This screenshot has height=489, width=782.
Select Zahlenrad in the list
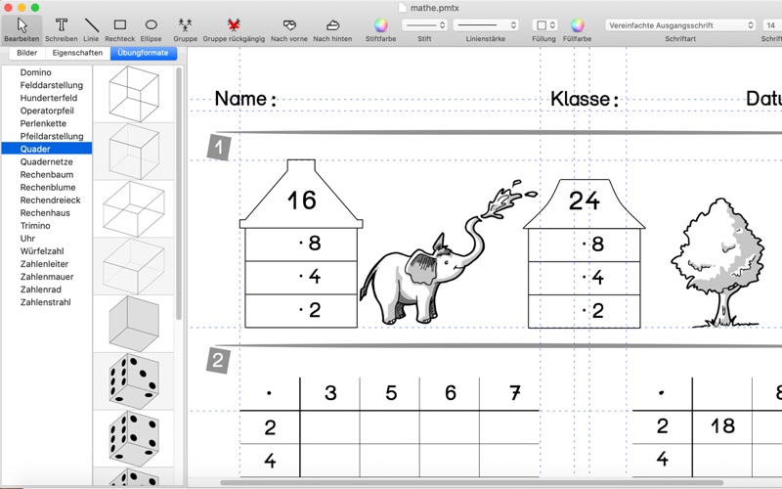(x=40, y=289)
